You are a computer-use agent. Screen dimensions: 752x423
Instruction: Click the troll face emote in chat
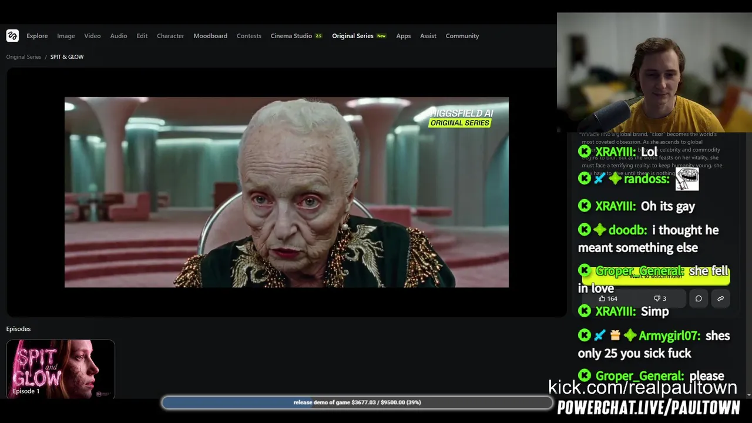pos(687,179)
